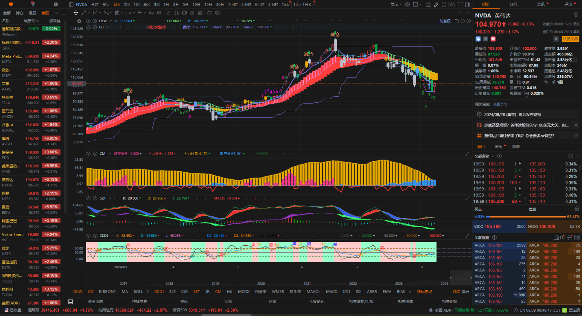The height and width of the screenshot is (316, 582).
Task: Expand more indicators arrow after BOLL
Action: [148, 292]
